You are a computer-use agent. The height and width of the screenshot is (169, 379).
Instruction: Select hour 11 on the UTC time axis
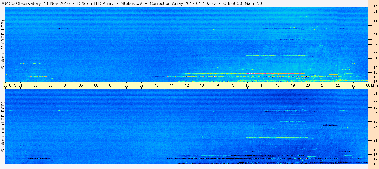[x=172, y=85]
